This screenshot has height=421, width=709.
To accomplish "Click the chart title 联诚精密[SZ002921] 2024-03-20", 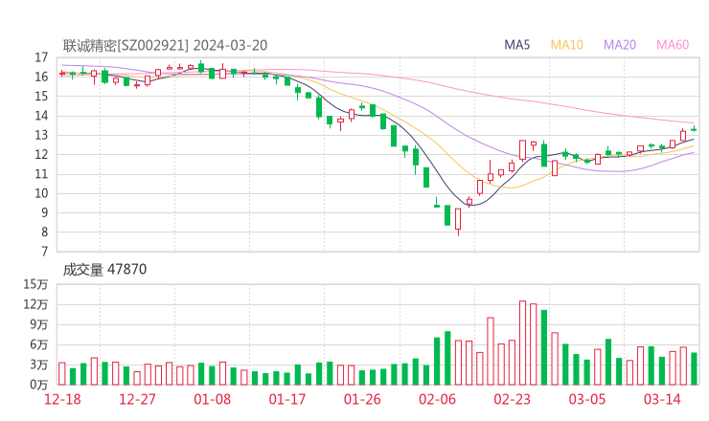I will (x=165, y=45).
